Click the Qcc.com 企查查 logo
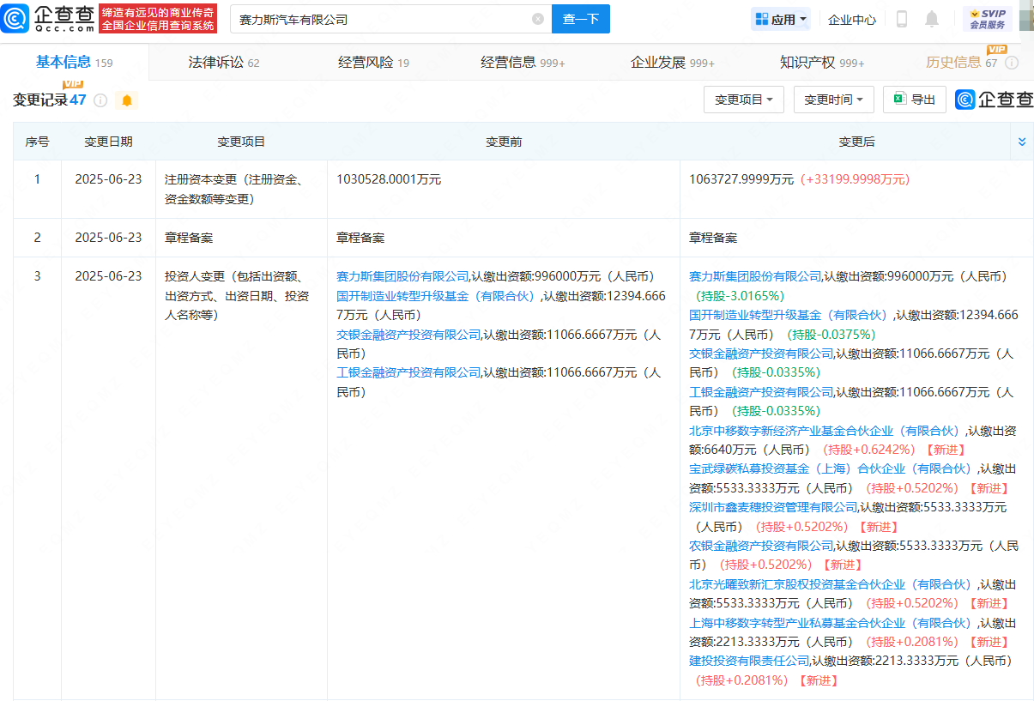1034x701 pixels. pos(49,18)
